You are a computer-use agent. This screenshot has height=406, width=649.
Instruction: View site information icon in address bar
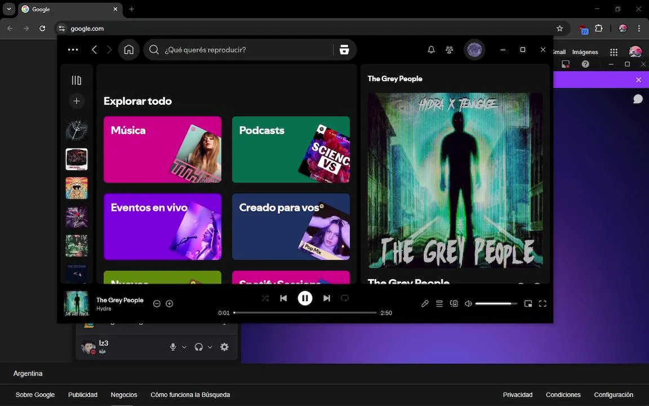61,29
